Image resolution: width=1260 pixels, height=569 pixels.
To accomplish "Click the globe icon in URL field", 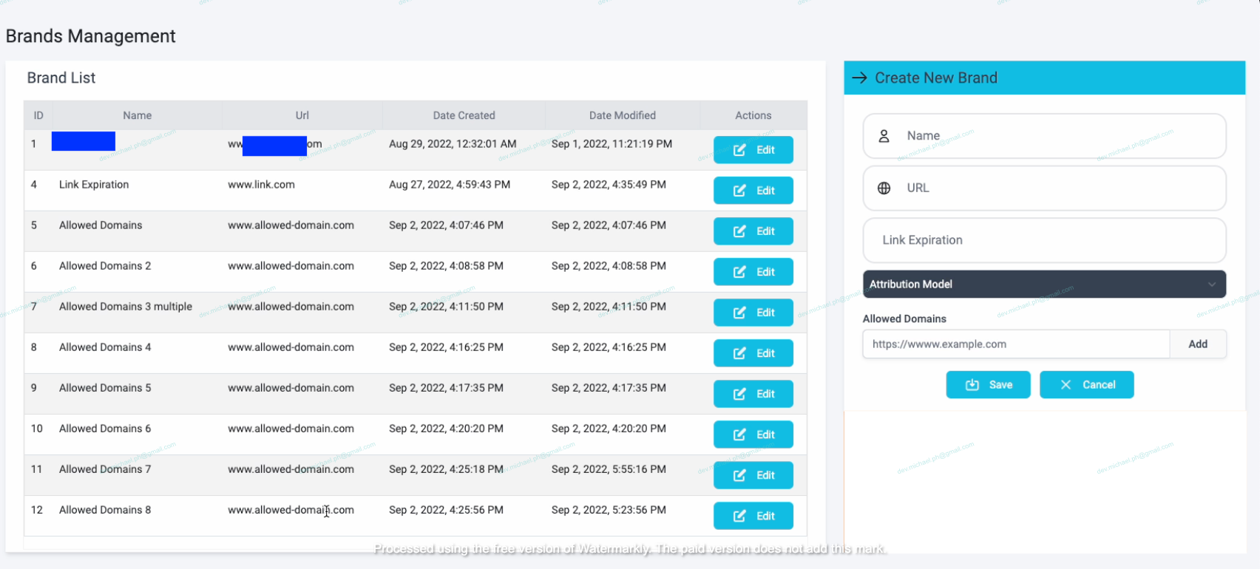I will tap(884, 188).
